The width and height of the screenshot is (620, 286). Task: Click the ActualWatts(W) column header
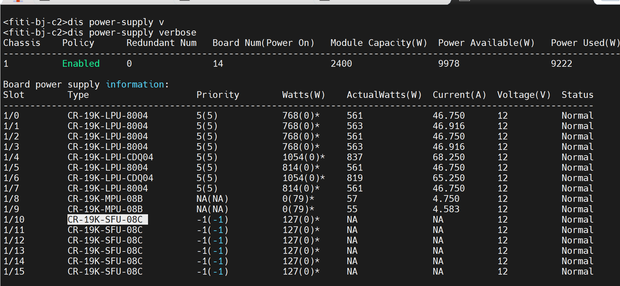coord(384,95)
